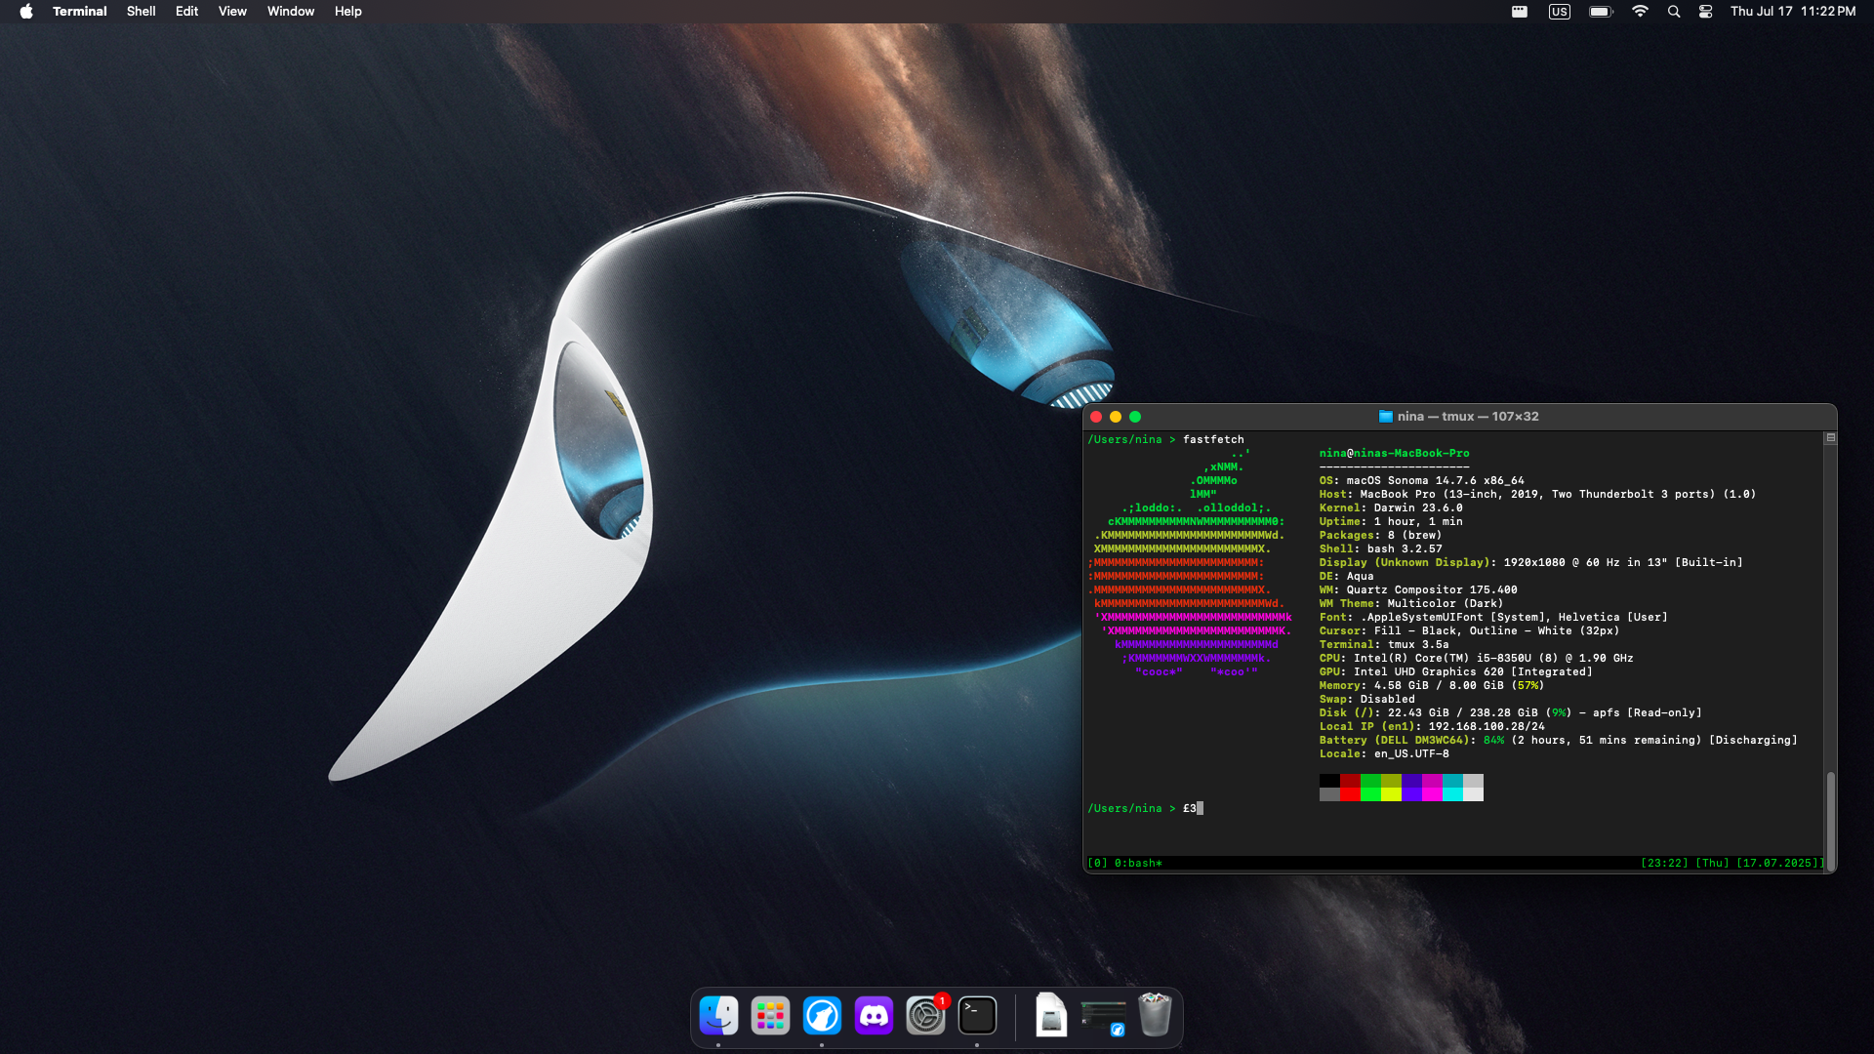Click the 'Battery (DELL DM3WC64)' line
1874x1054 pixels.
point(1558,741)
